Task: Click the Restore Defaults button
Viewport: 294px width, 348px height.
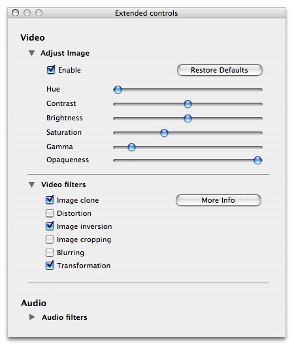Action: click(x=220, y=70)
